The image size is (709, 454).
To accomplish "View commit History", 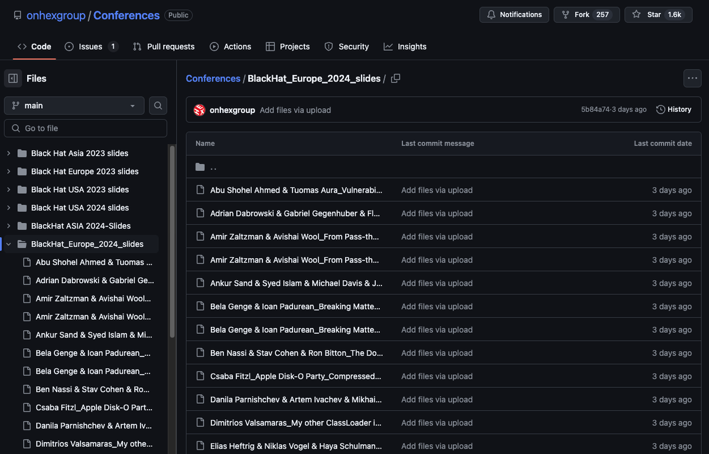I will [x=674, y=109].
